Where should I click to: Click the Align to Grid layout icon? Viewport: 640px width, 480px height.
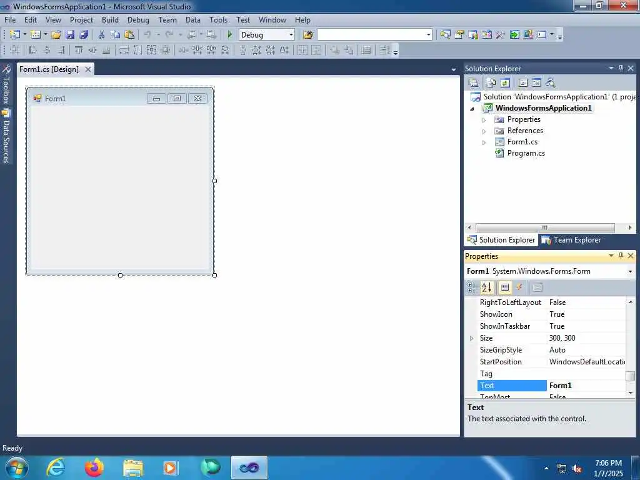15,50
